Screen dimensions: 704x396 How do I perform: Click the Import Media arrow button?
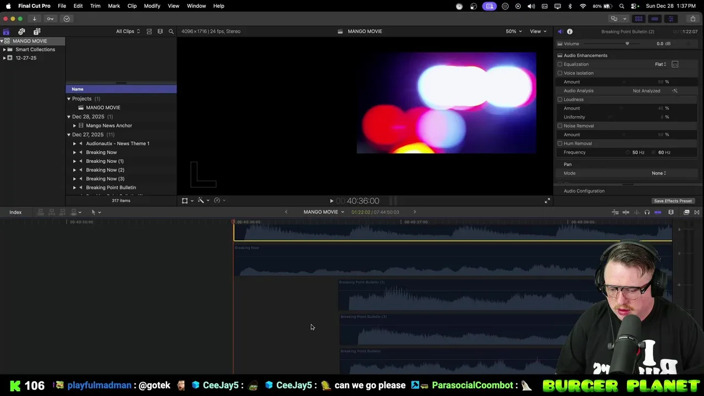(34, 19)
